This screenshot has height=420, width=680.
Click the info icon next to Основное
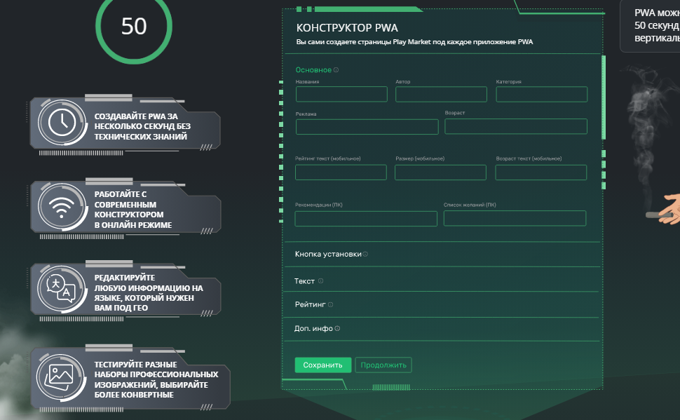[x=336, y=70]
